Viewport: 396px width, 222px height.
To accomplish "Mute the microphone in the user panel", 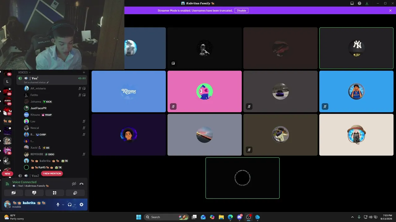I will [58, 204].
